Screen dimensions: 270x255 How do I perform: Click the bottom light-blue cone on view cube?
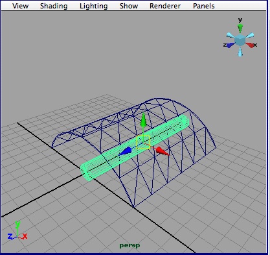click(240, 51)
